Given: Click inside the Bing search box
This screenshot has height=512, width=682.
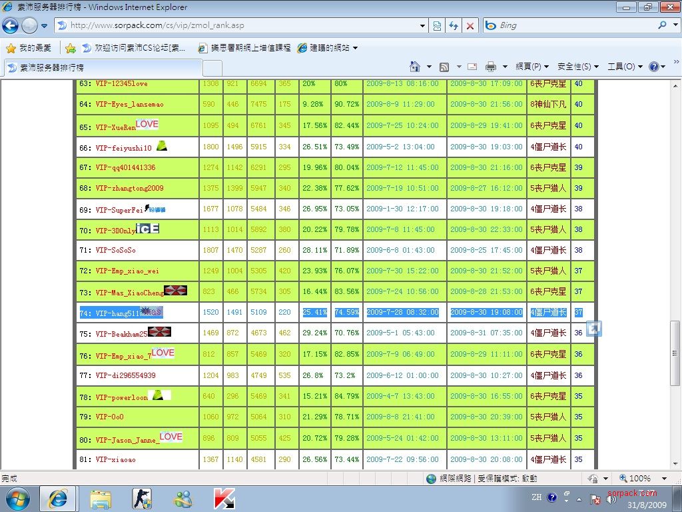Looking at the screenshot, I should pos(573,26).
